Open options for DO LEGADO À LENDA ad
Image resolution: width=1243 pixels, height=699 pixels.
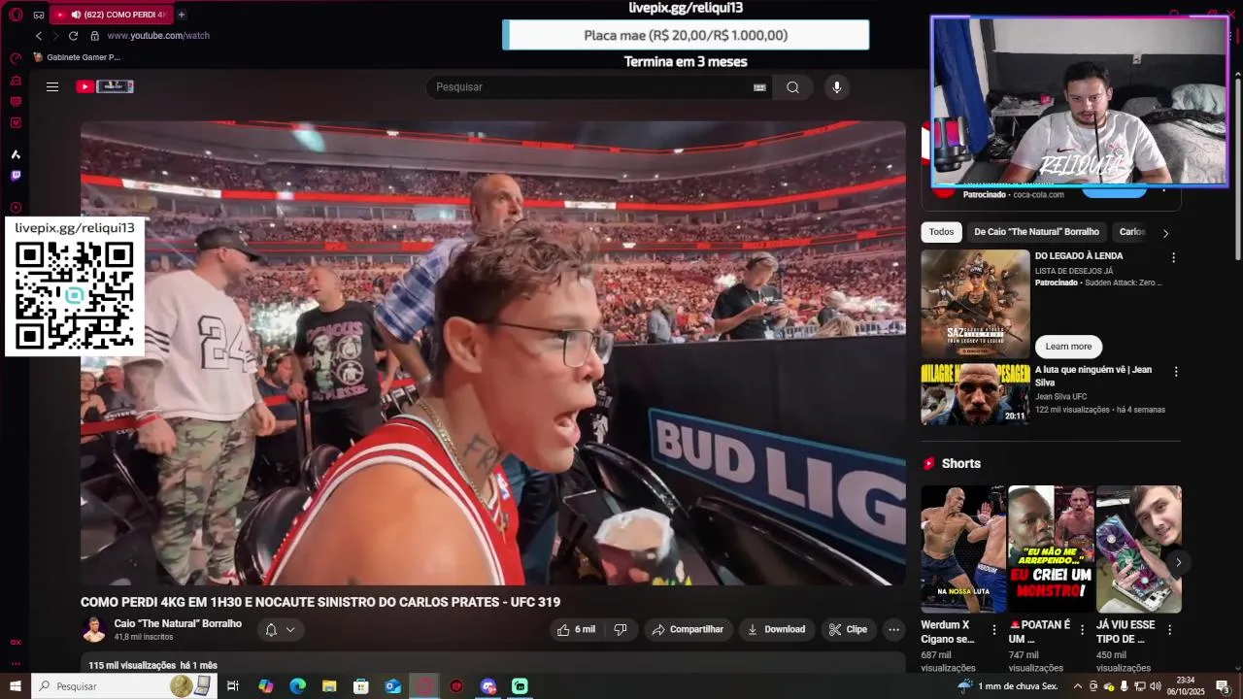1173,258
